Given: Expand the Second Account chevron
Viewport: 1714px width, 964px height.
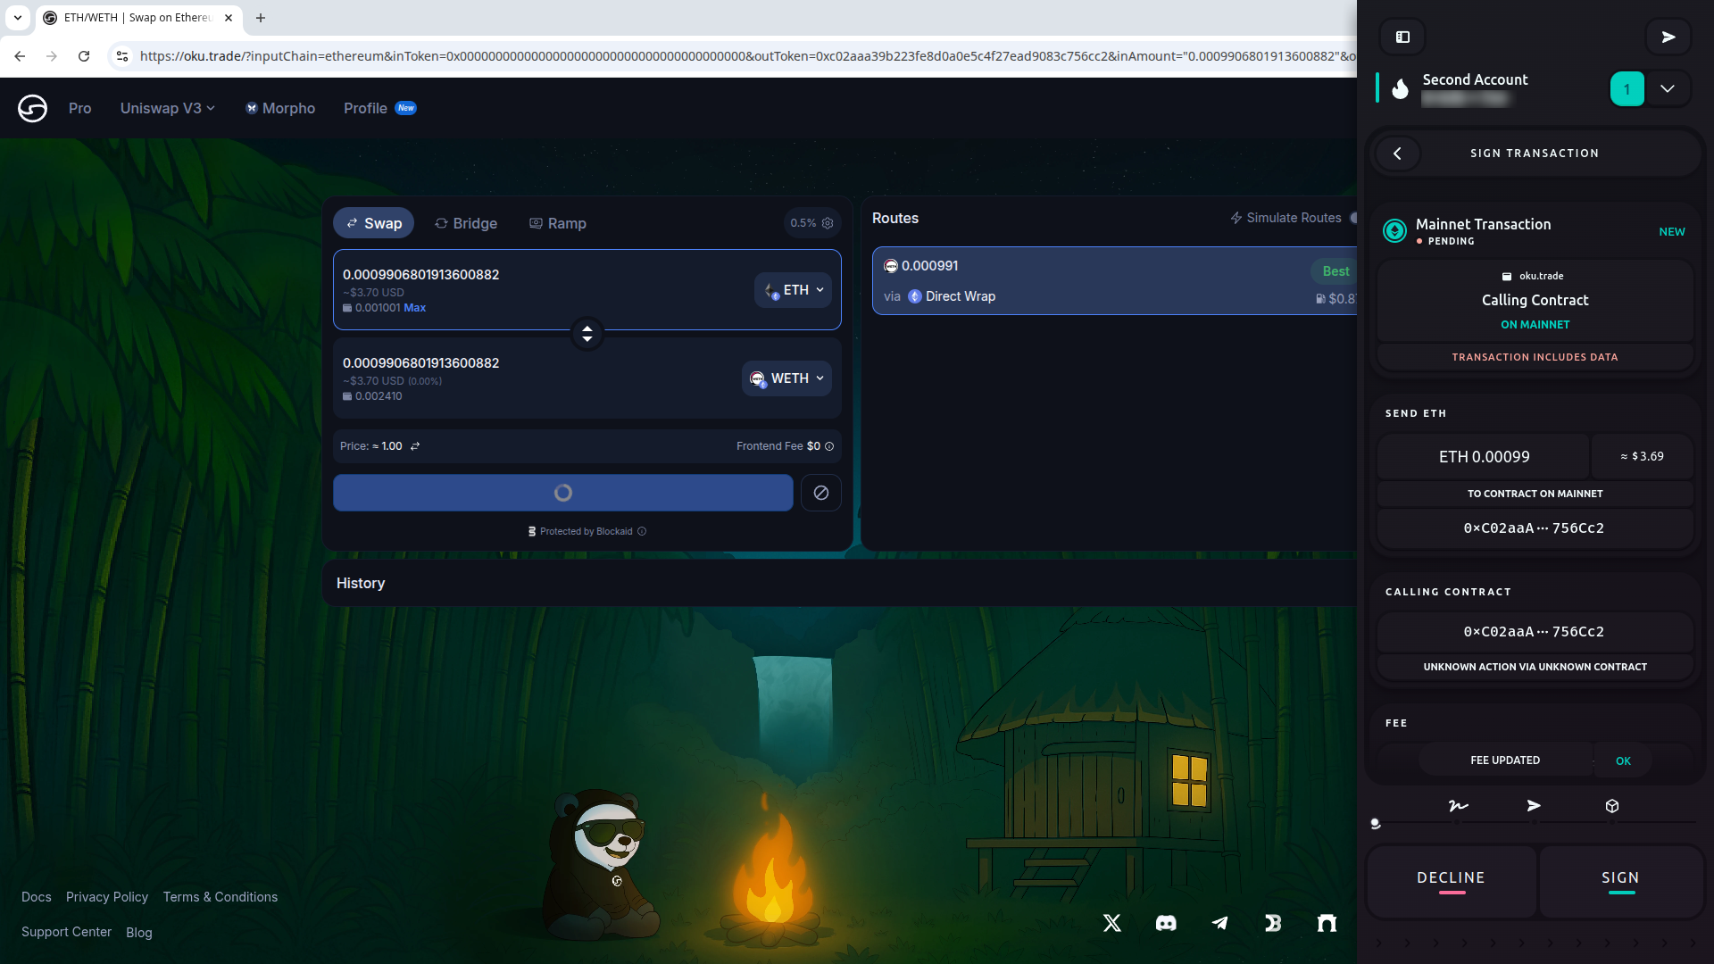Looking at the screenshot, I should [x=1667, y=88].
